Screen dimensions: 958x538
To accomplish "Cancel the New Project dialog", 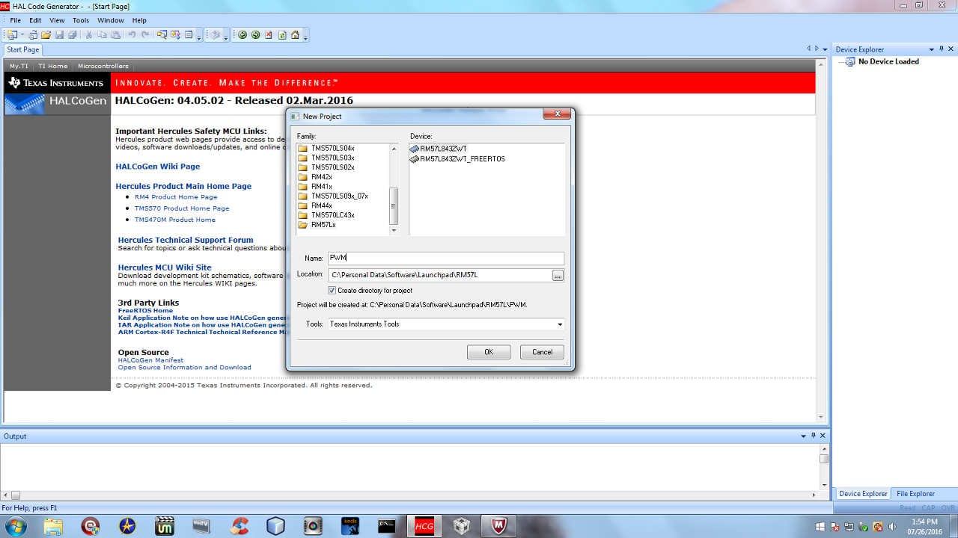I will click(542, 352).
